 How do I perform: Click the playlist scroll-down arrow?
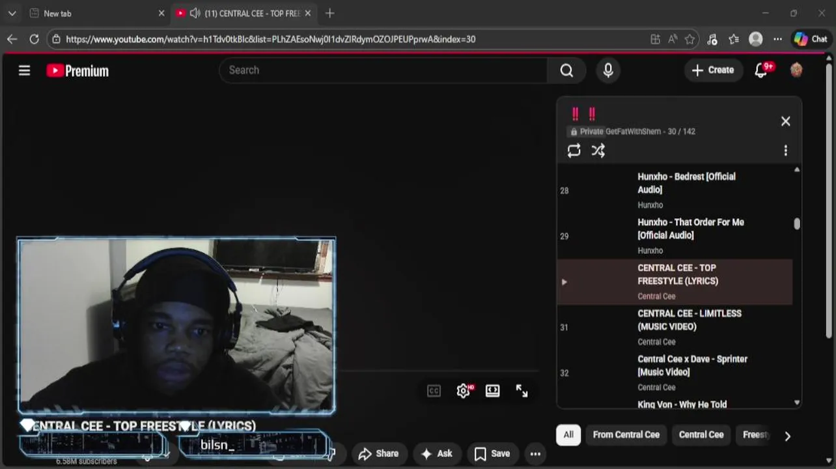(x=797, y=403)
